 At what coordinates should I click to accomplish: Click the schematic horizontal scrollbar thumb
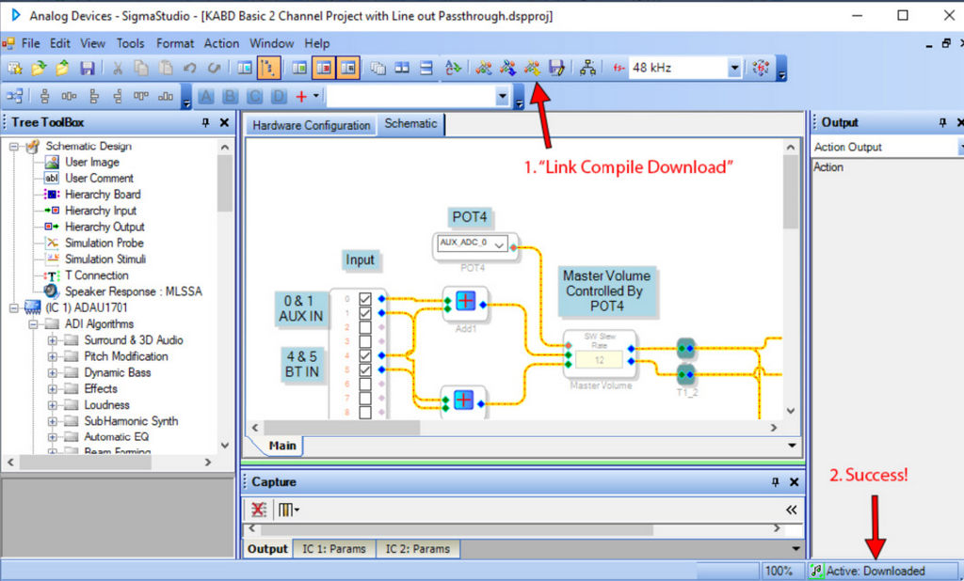pos(341,428)
